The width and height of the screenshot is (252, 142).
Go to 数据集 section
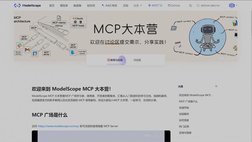77,6
